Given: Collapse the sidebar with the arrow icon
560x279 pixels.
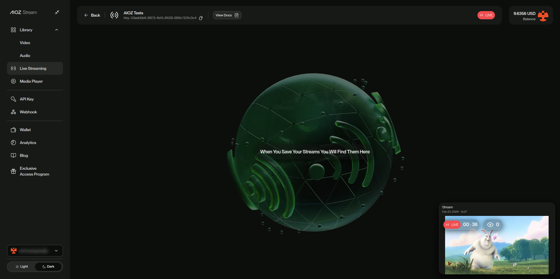Looking at the screenshot, I should coord(57,12).
